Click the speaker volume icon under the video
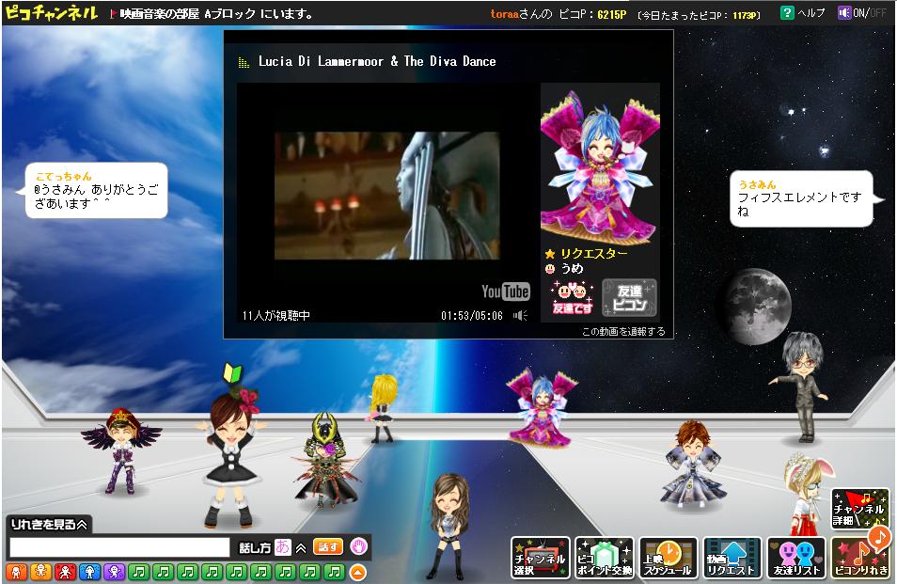The width and height of the screenshot is (897, 584). (520, 315)
